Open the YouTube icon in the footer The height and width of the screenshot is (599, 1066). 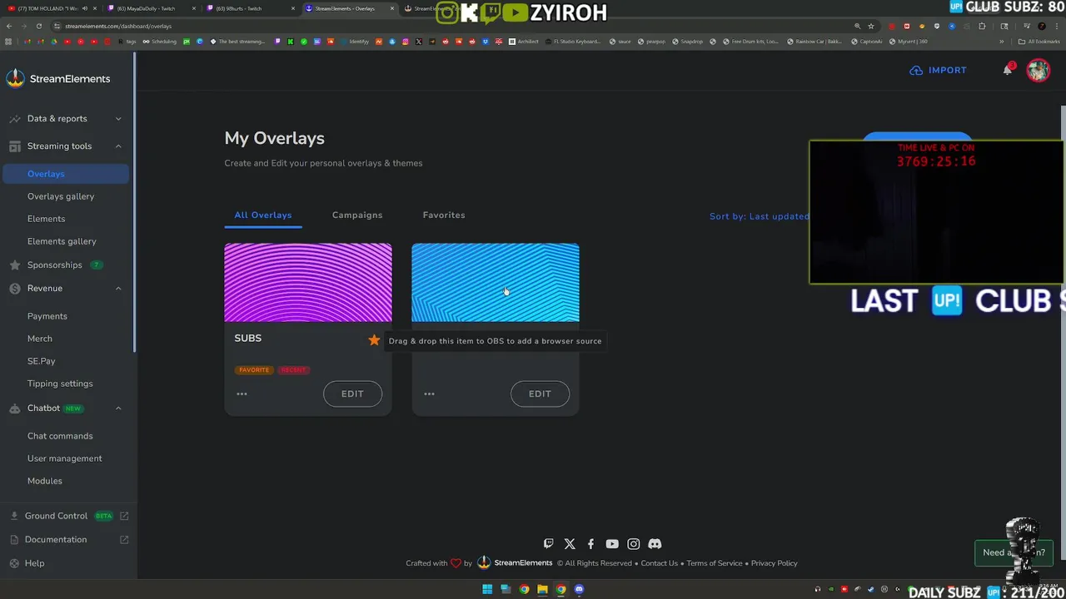(612, 543)
